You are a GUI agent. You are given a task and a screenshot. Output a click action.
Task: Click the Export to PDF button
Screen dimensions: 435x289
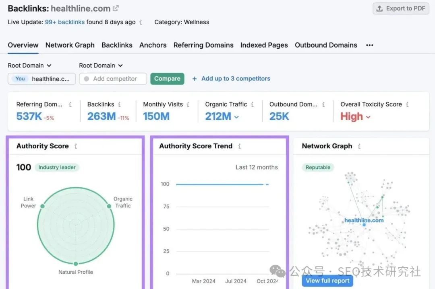pos(401,8)
